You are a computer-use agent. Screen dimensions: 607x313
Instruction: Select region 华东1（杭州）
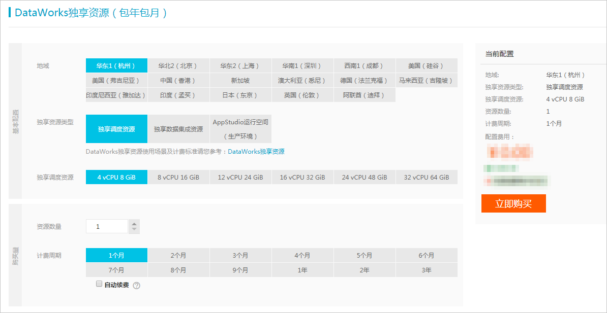(116, 65)
